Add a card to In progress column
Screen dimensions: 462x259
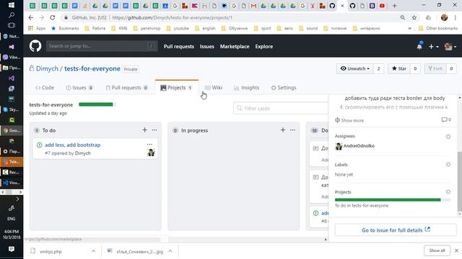pyautogui.click(x=283, y=129)
